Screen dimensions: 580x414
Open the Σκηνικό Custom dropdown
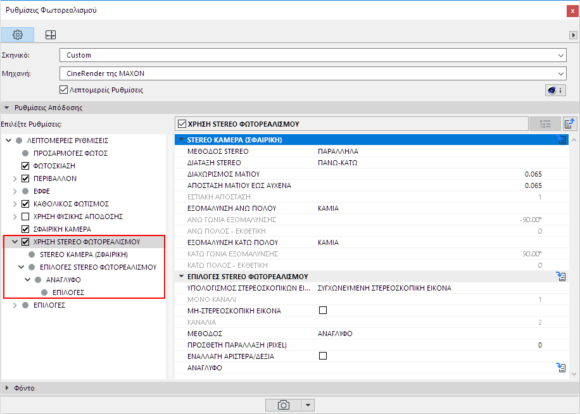click(x=313, y=55)
